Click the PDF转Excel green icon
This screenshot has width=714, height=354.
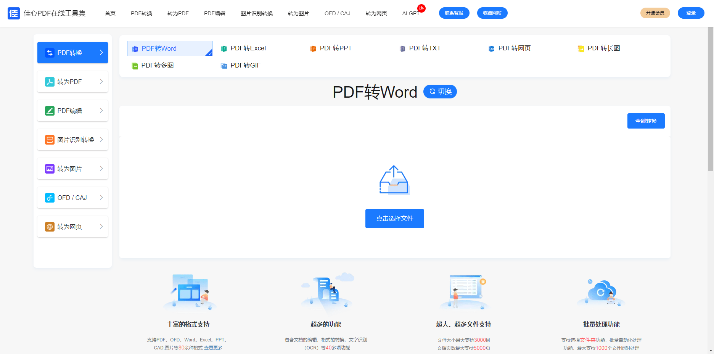tap(224, 48)
